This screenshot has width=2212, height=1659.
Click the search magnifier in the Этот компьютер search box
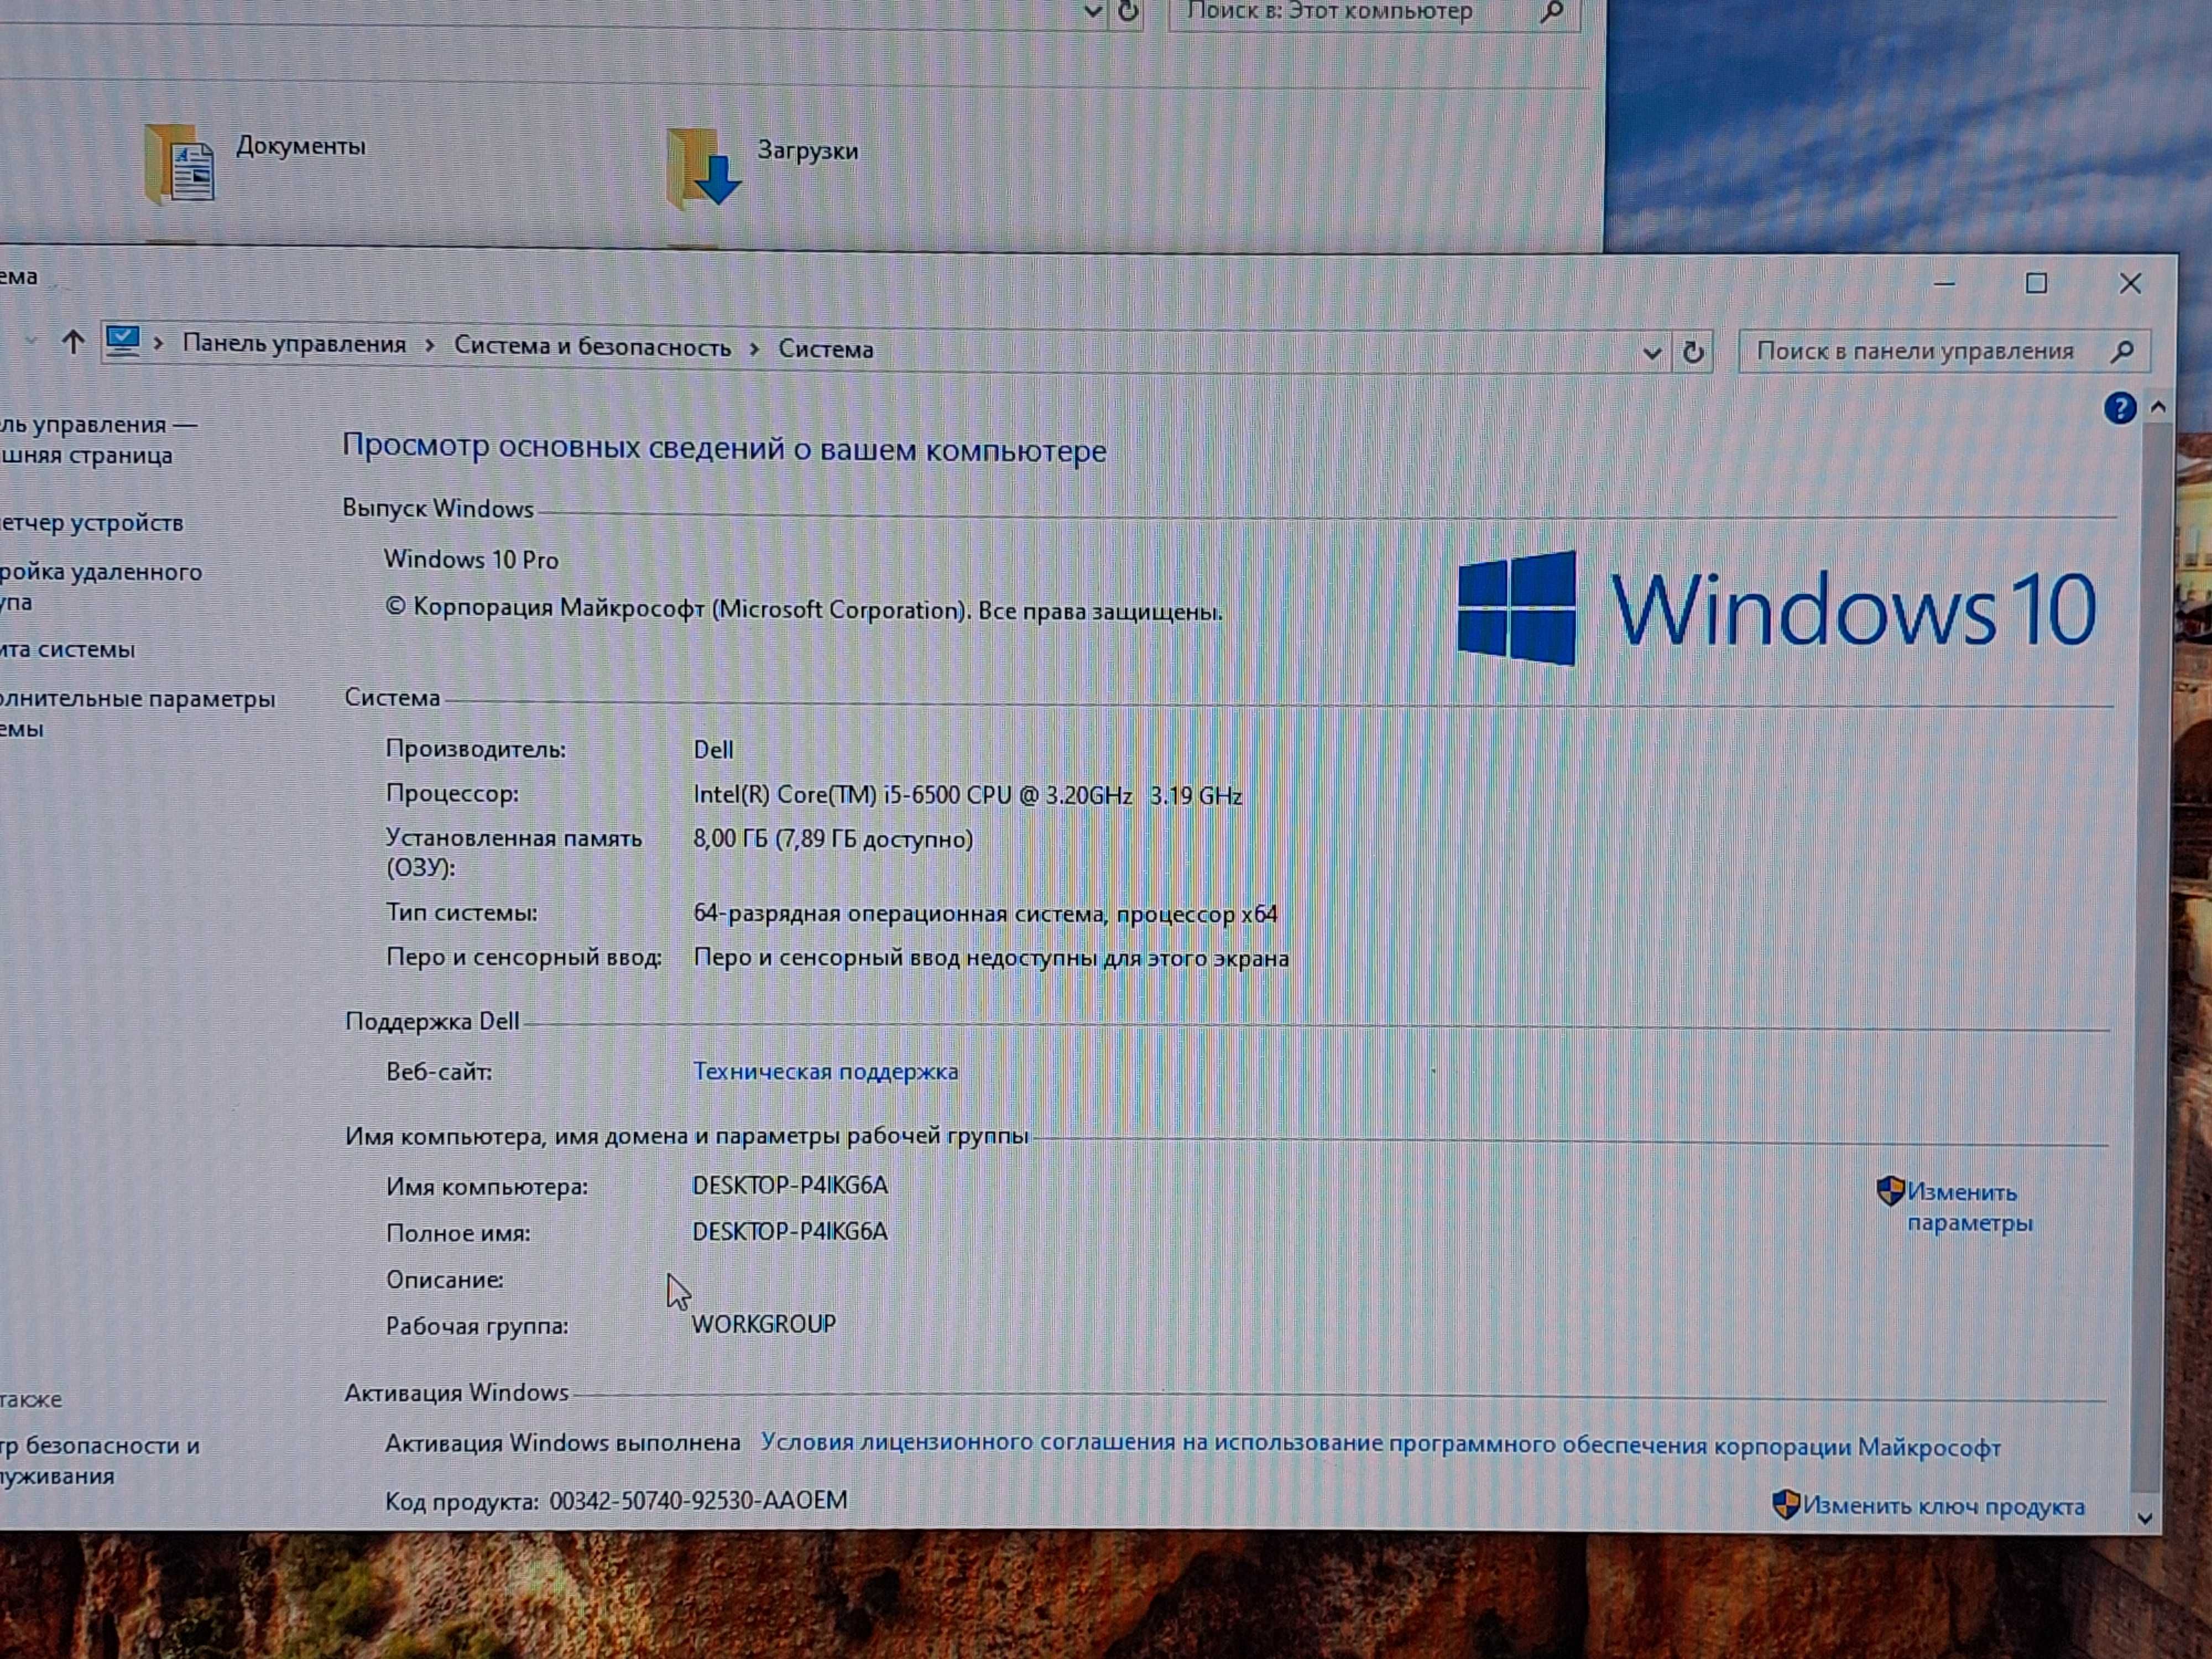(1552, 12)
